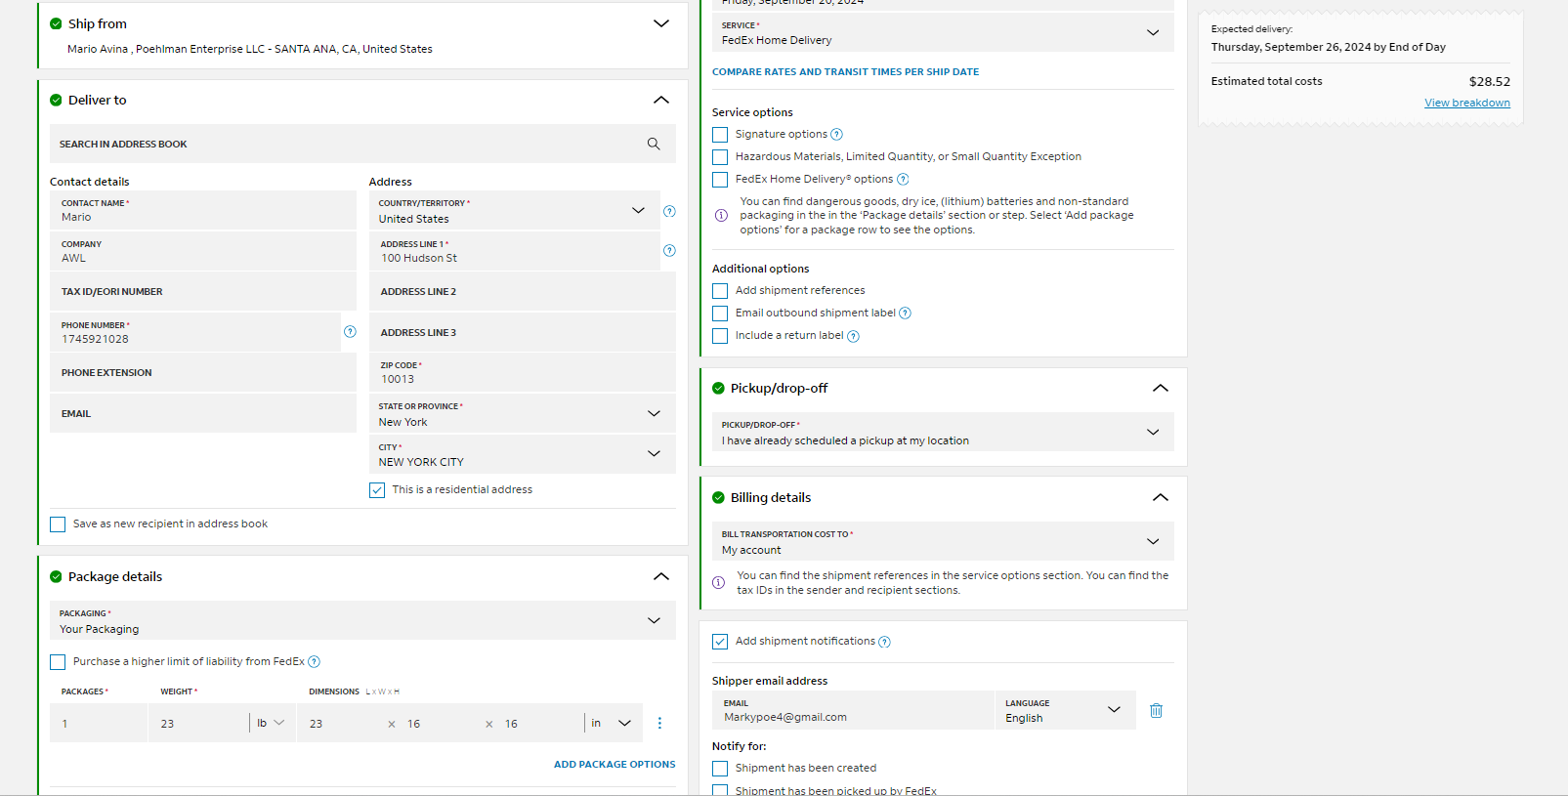1568x796 pixels.
Task: Click the recipient Email field
Action: click(x=203, y=413)
